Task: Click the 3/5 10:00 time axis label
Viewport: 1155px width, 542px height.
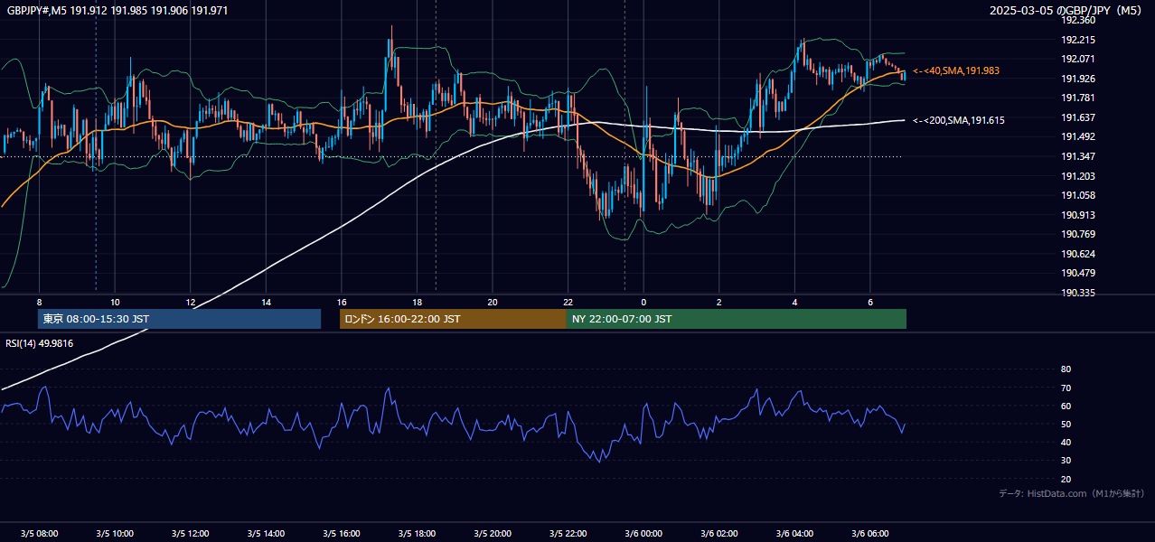Action: click(115, 534)
